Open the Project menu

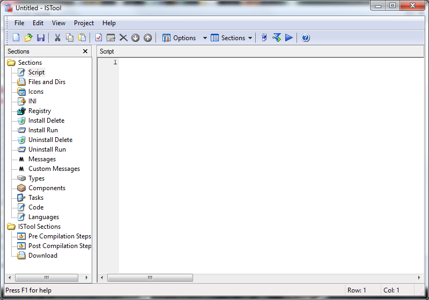(84, 23)
